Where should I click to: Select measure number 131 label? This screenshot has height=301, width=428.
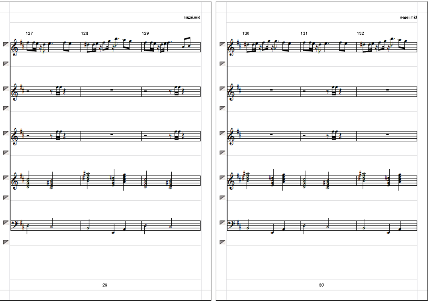coord(304,33)
